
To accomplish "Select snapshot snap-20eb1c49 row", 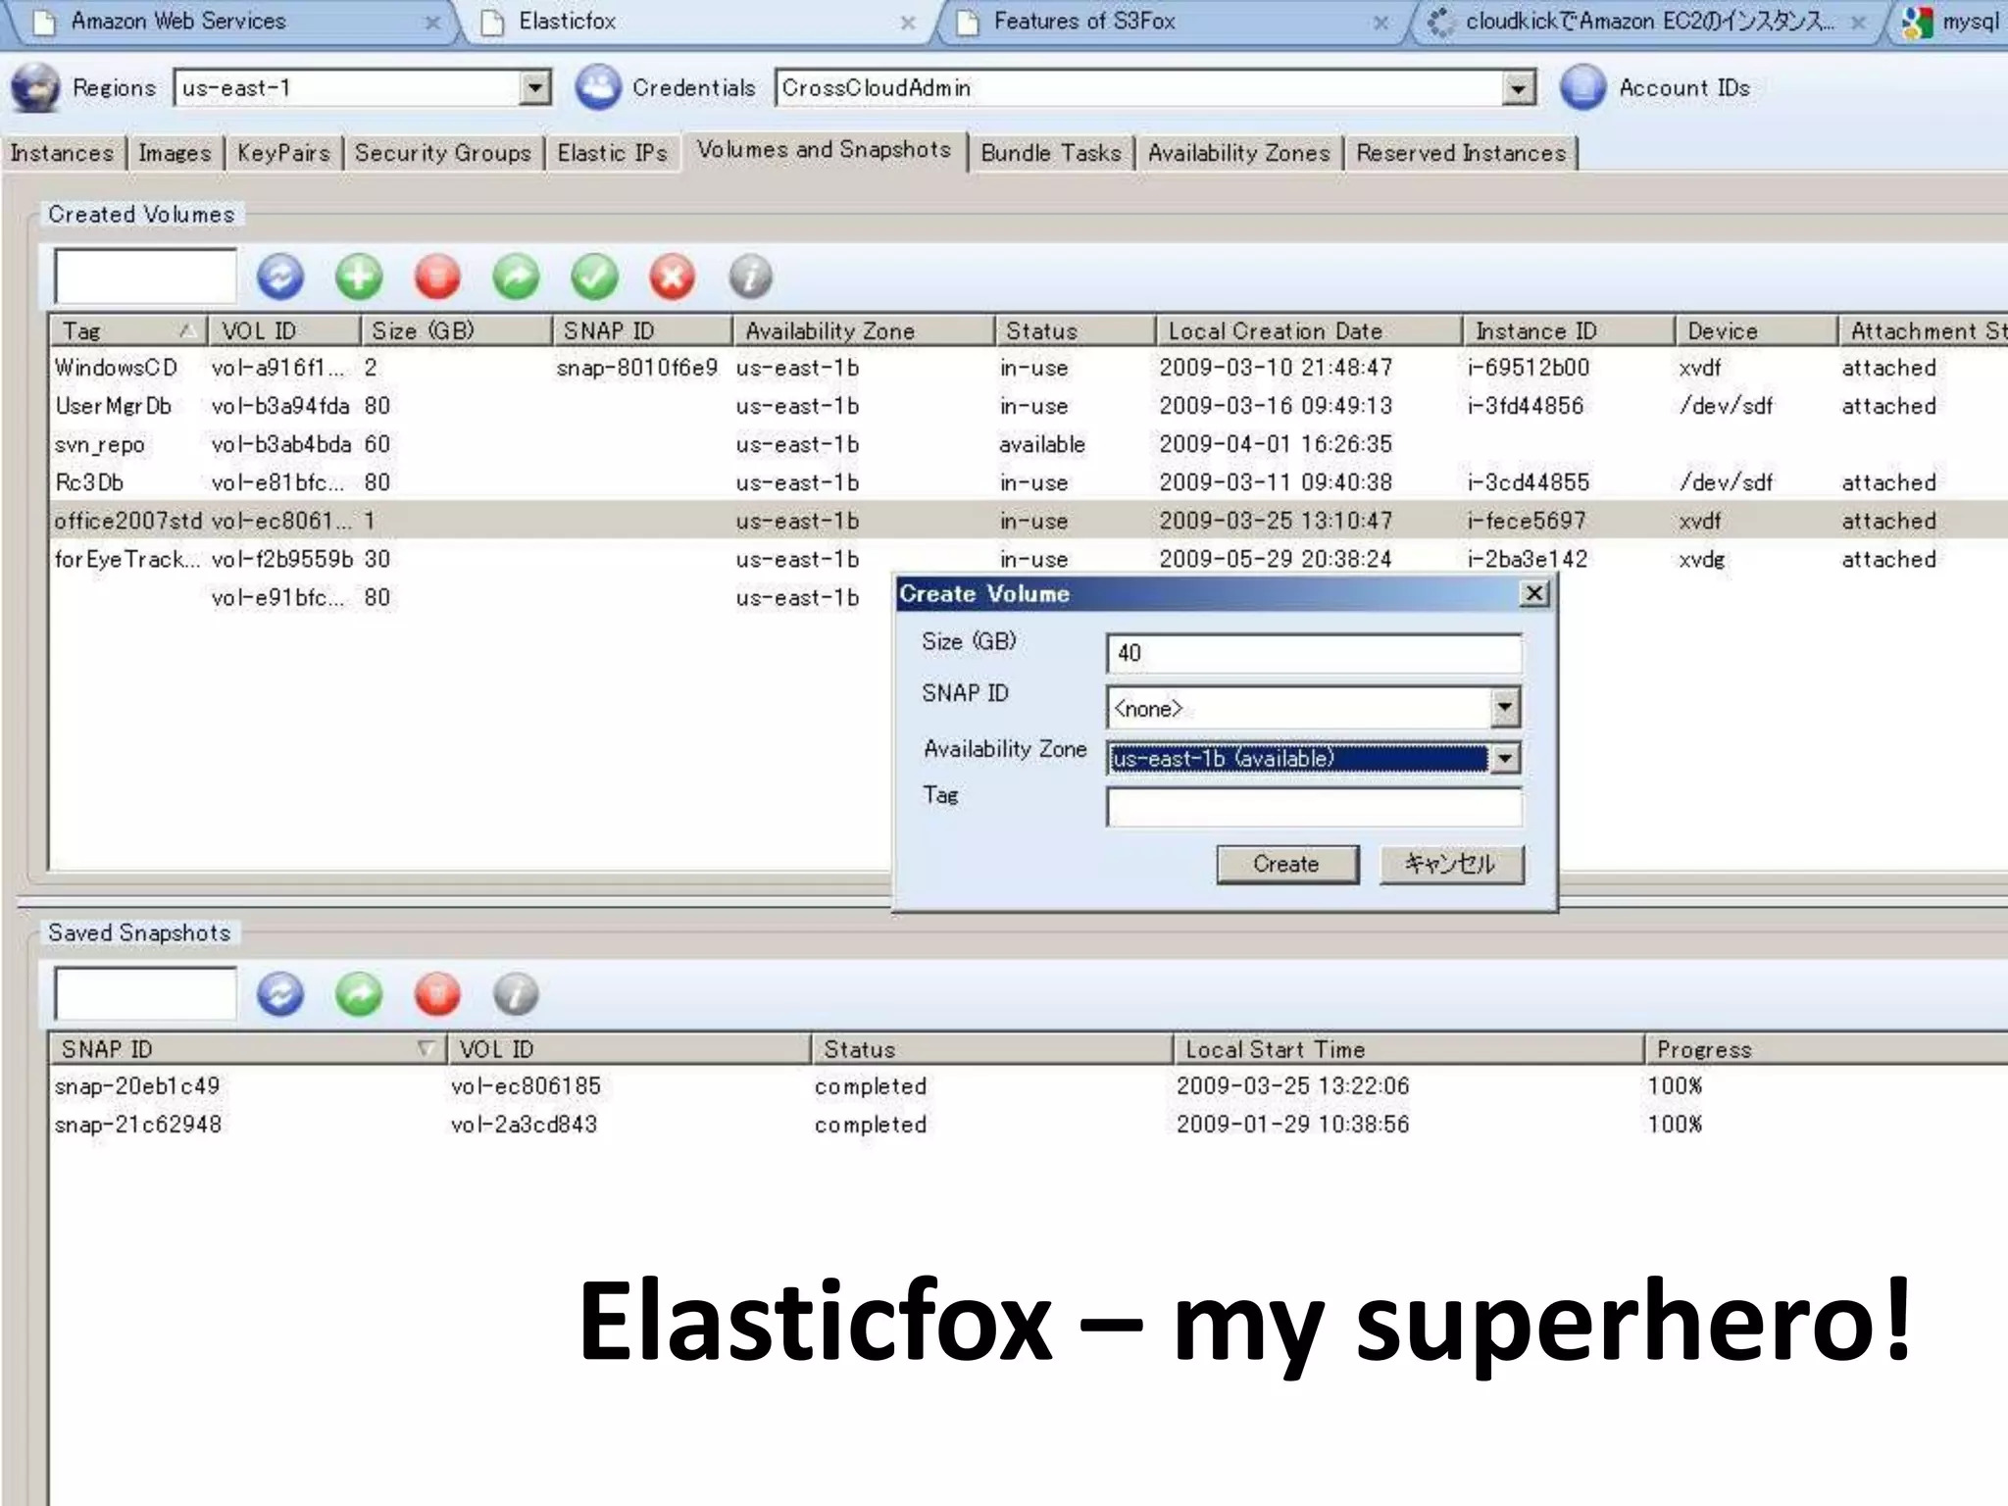I will coord(1029,1086).
